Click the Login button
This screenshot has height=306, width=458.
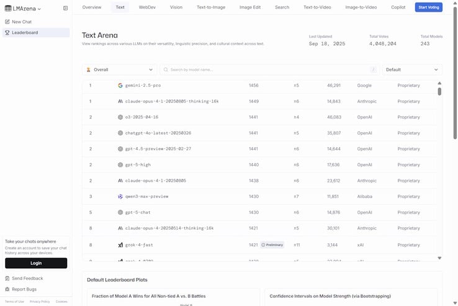coord(36,263)
